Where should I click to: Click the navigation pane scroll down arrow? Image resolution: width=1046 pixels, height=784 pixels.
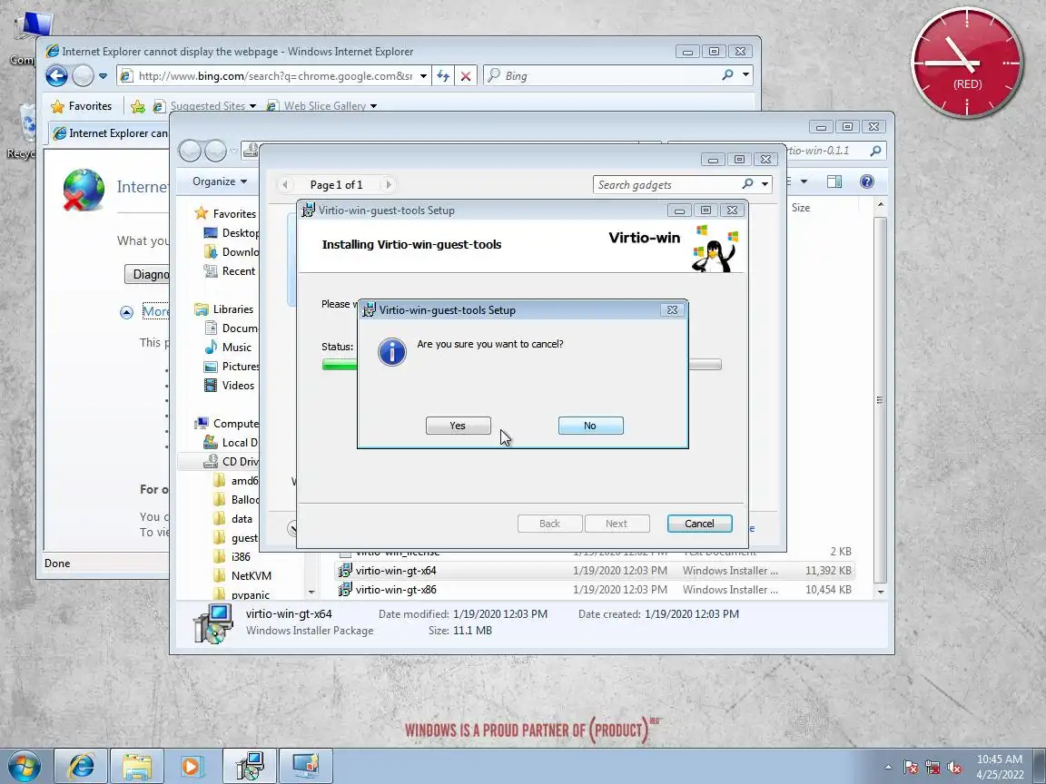(311, 592)
